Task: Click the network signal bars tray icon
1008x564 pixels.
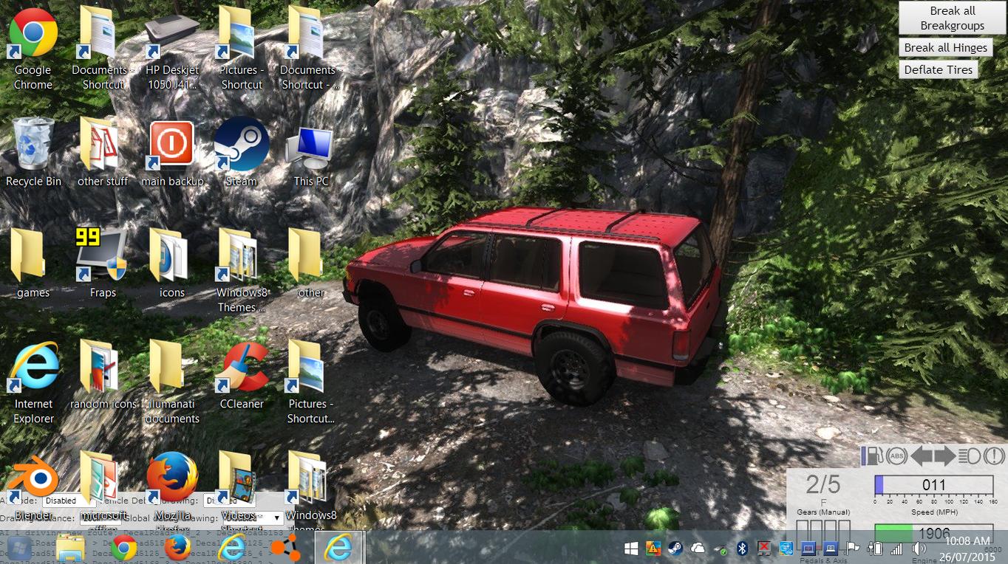Action: [x=896, y=548]
